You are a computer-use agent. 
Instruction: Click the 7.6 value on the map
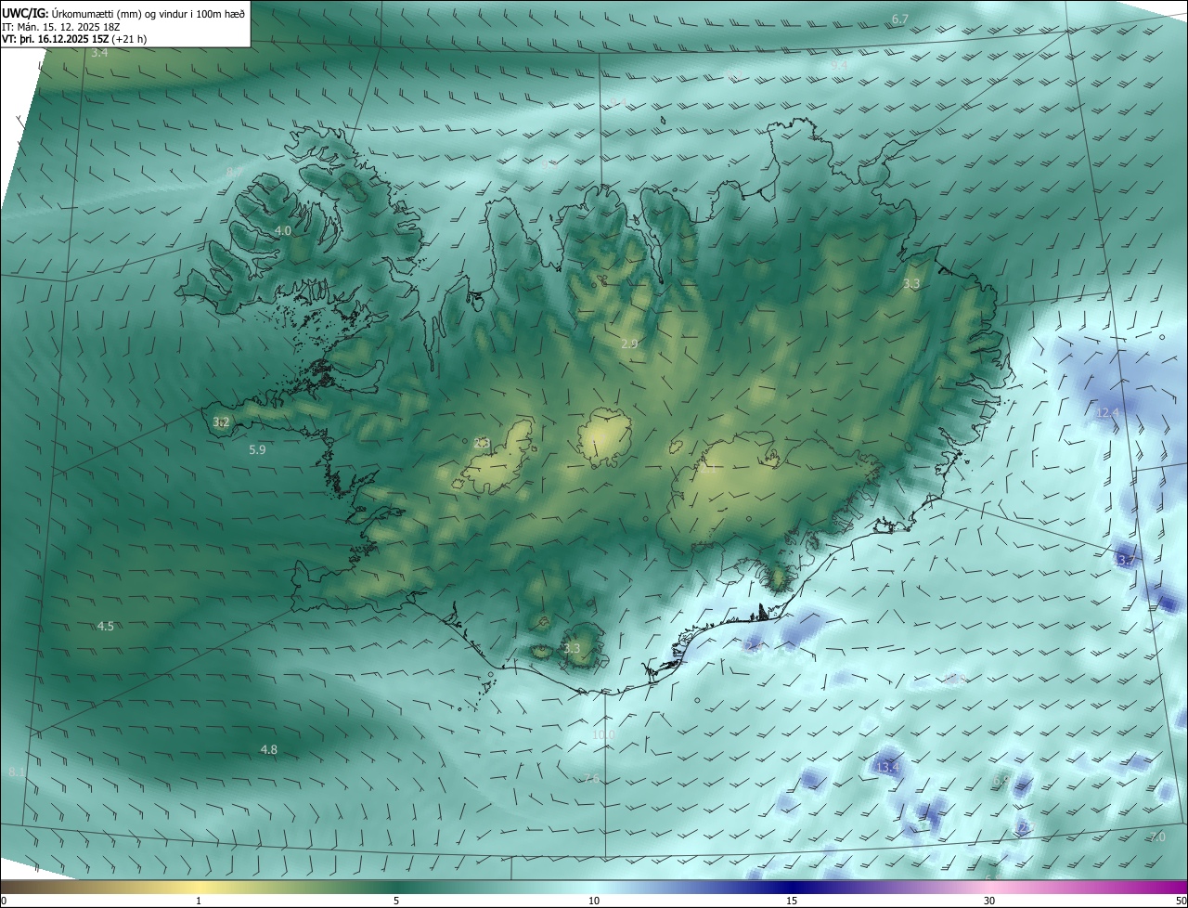point(591,779)
